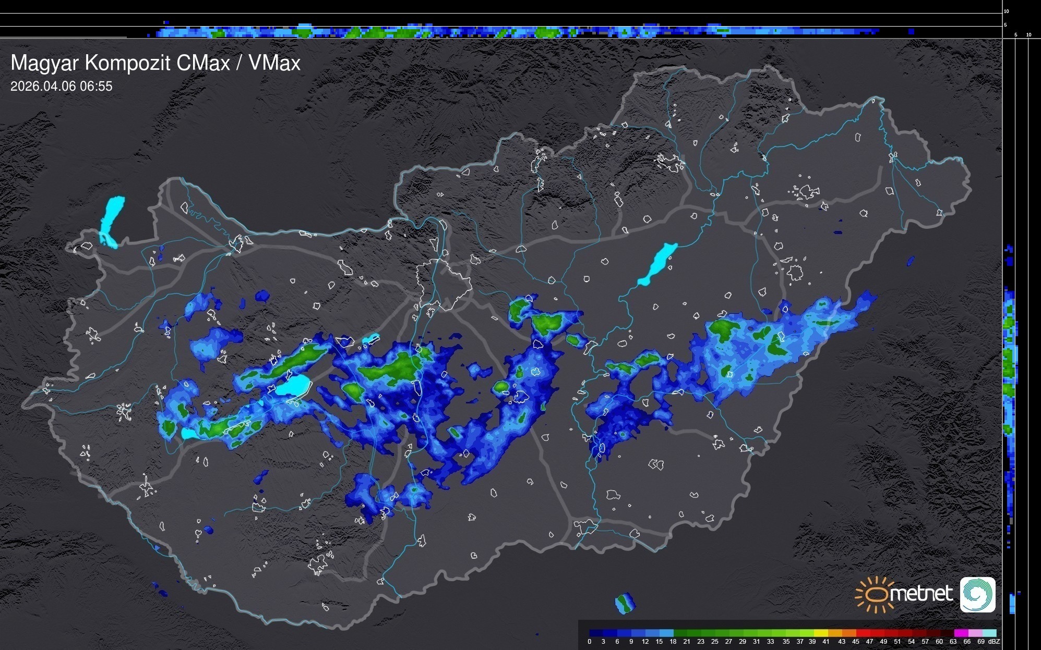Screen dimensions: 1041x650
Task: Click the dBZ unit label in legend
Action: (x=994, y=642)
